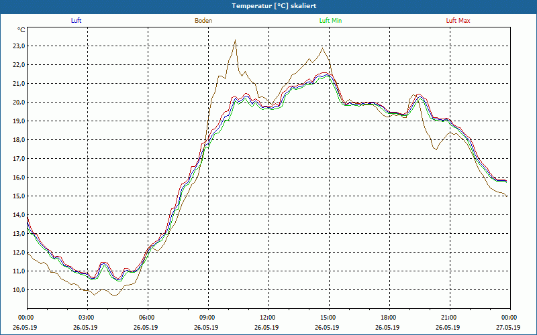Click the blue Luft legend label

(76, 21)
